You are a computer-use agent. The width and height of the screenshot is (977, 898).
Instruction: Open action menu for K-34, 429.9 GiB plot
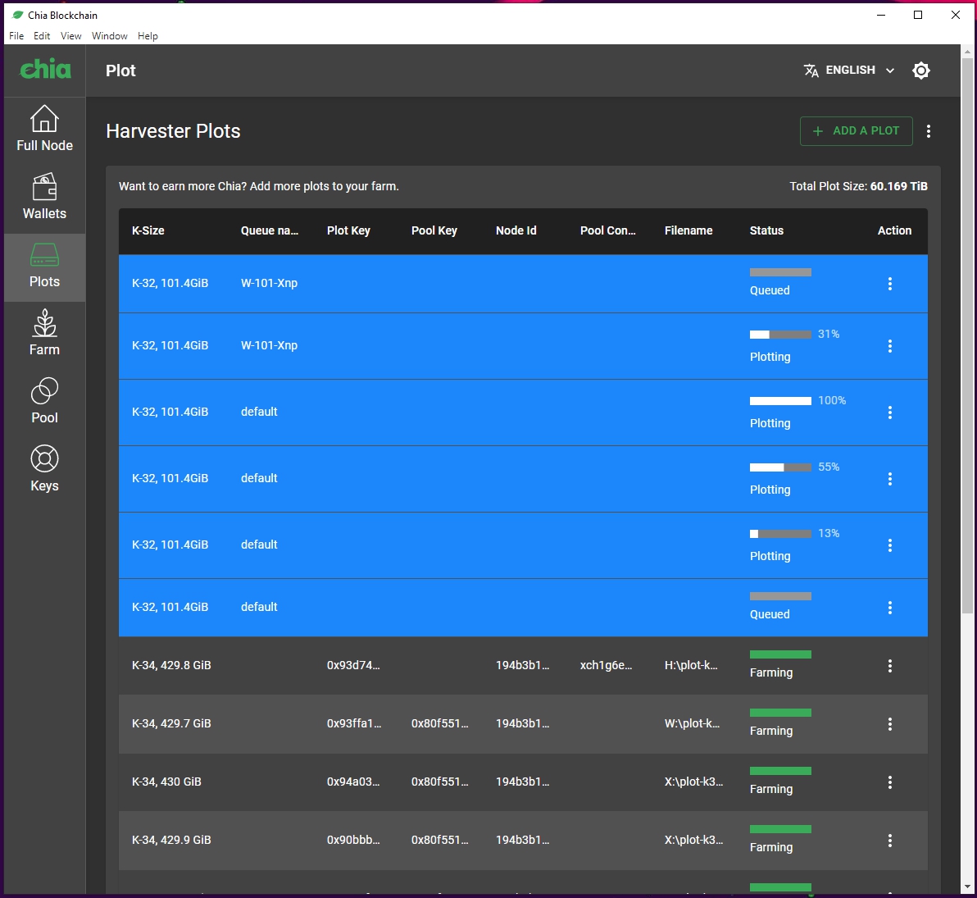pyautogui.click(x=890, y=841)
